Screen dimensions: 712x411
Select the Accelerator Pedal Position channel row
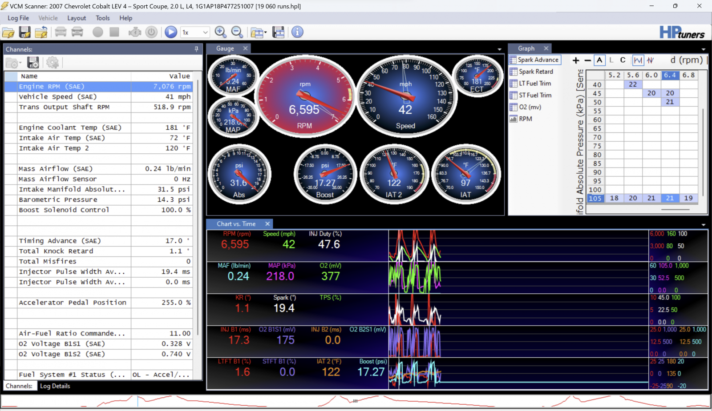[x=99, y=303]
